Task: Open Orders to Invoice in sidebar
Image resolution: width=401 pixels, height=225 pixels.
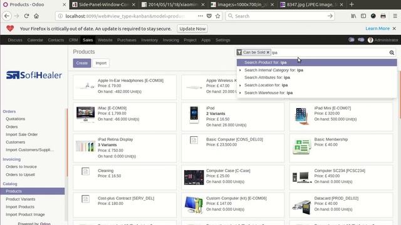Action: pos(21,167)
